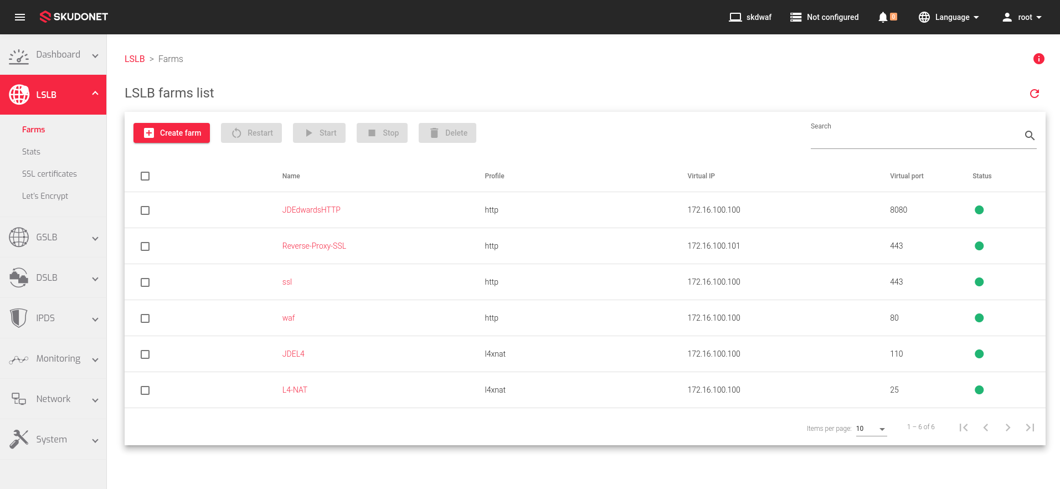Go to last page of results

click(x=1030, y=428)
